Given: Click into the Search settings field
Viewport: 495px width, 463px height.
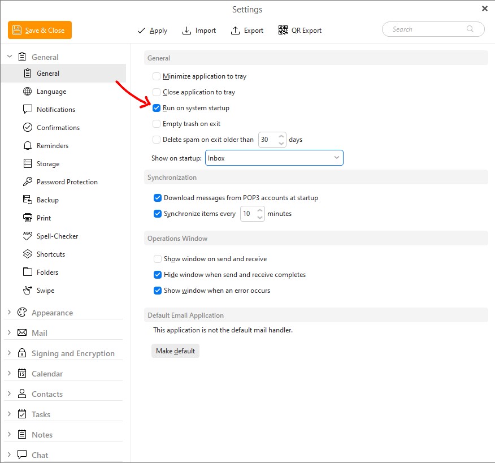Looking at the screenshot, I should [x=427, y=29].
